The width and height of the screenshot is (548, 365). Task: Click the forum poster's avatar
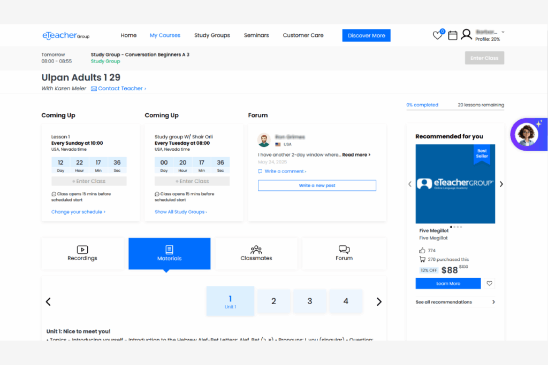coord(264,140)
